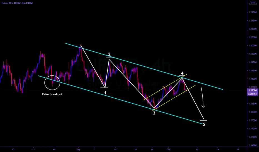Select the wave 5 projection label
The height and width of the screenshot is (152, 259).
[x=204, y=124]
